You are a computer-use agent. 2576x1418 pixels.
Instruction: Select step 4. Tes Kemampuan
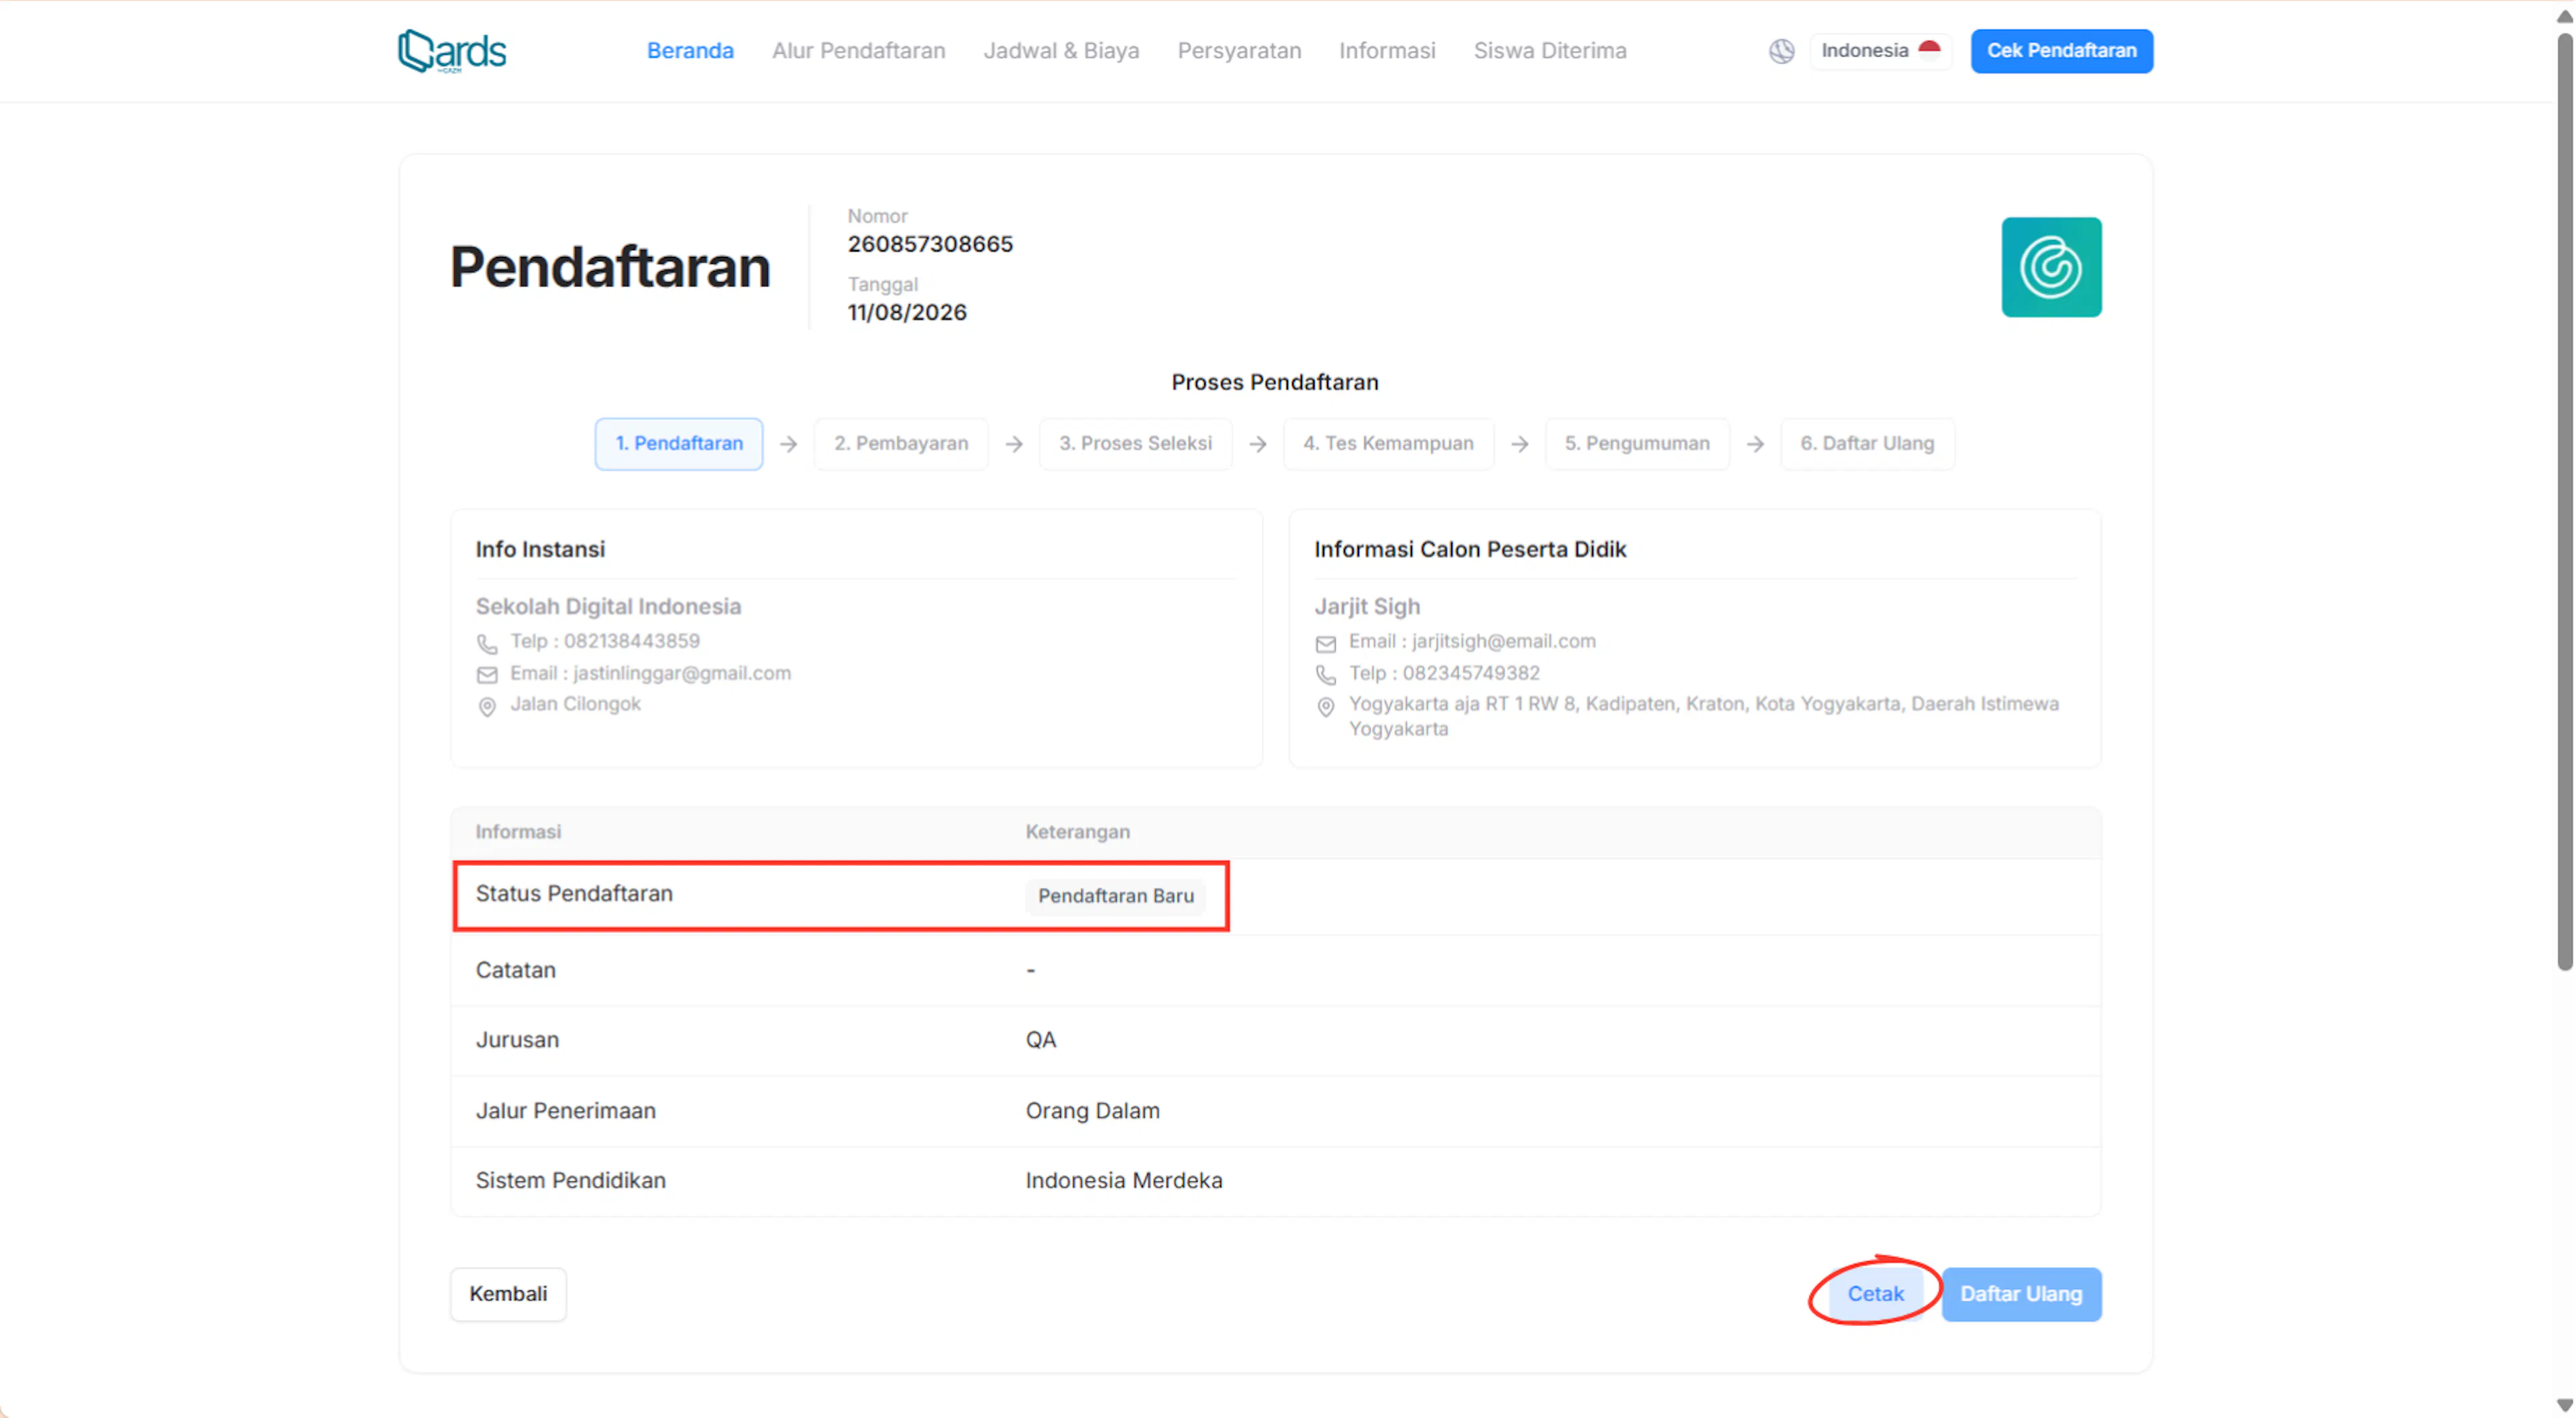(1388, 444)
